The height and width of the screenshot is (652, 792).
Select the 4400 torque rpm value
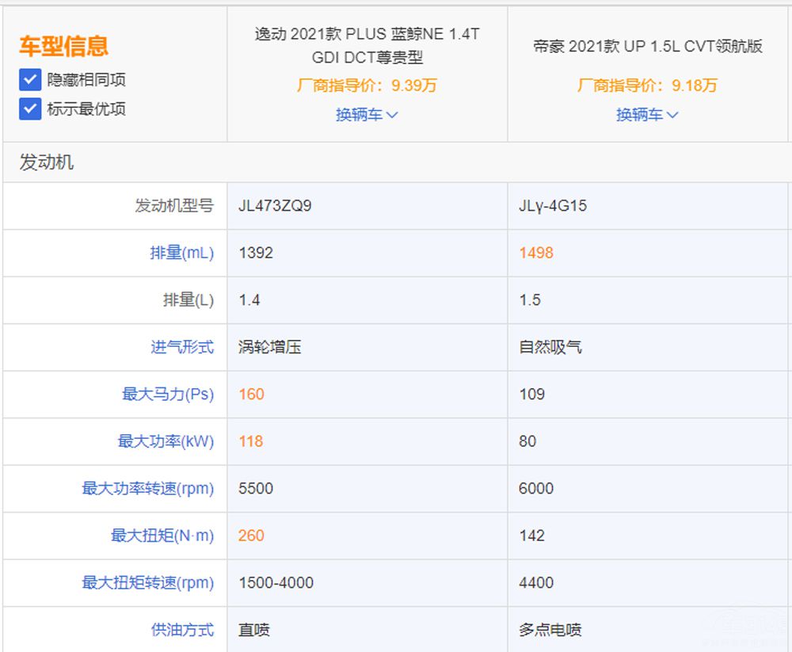(x=536, y=582)
